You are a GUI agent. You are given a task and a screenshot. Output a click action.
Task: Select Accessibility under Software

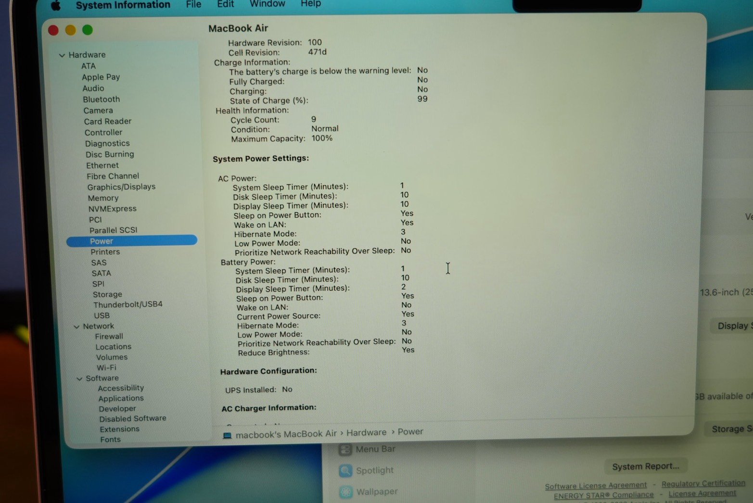pos(121,388)
